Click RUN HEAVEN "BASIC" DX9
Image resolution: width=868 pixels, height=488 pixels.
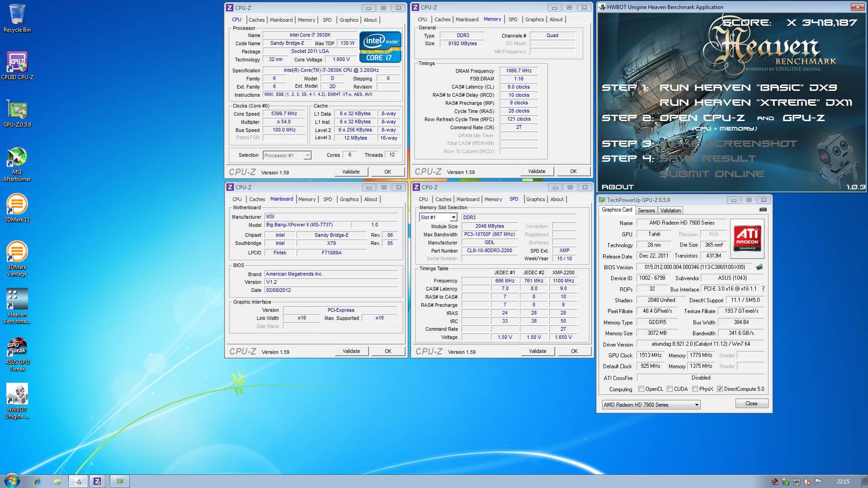coord(748,88)
